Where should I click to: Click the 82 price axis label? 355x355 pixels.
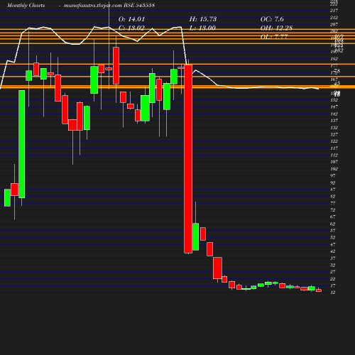tap(333, 196)
